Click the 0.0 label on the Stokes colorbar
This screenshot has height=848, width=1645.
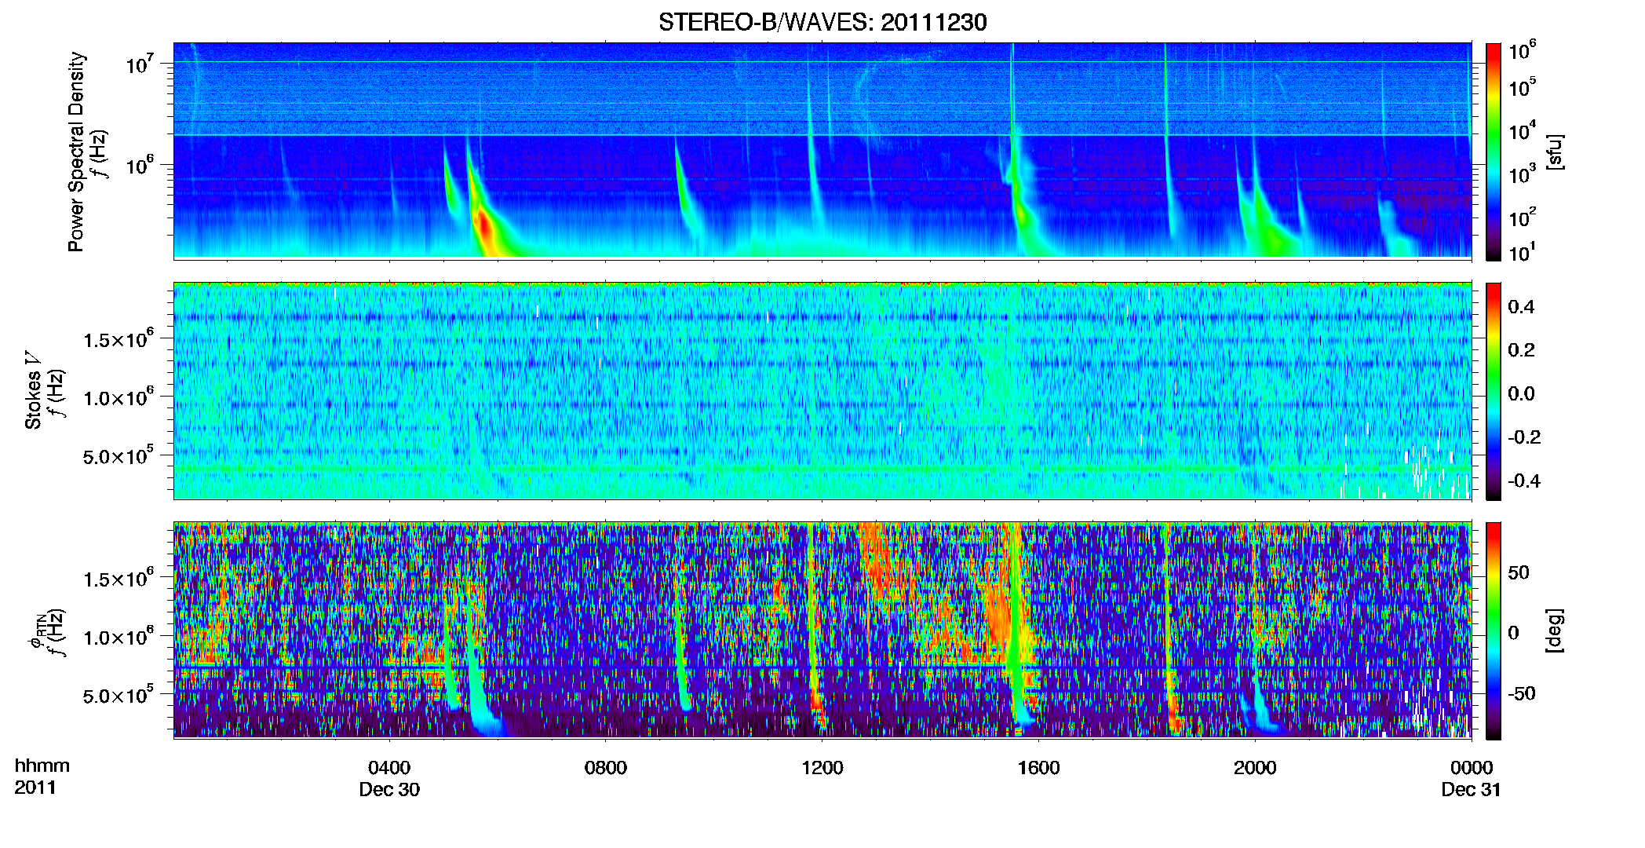pyautogui.click(x=1521, y=393)
